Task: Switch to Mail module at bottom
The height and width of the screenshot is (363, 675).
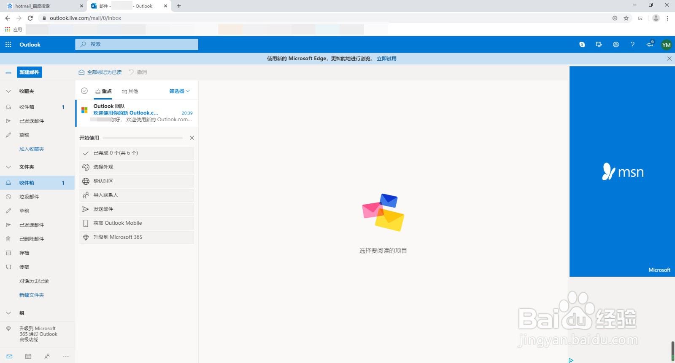Action: tap(9, 356)
